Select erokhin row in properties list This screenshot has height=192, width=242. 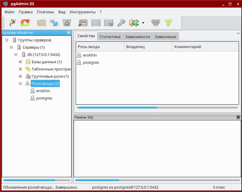(x=157, y=55)
